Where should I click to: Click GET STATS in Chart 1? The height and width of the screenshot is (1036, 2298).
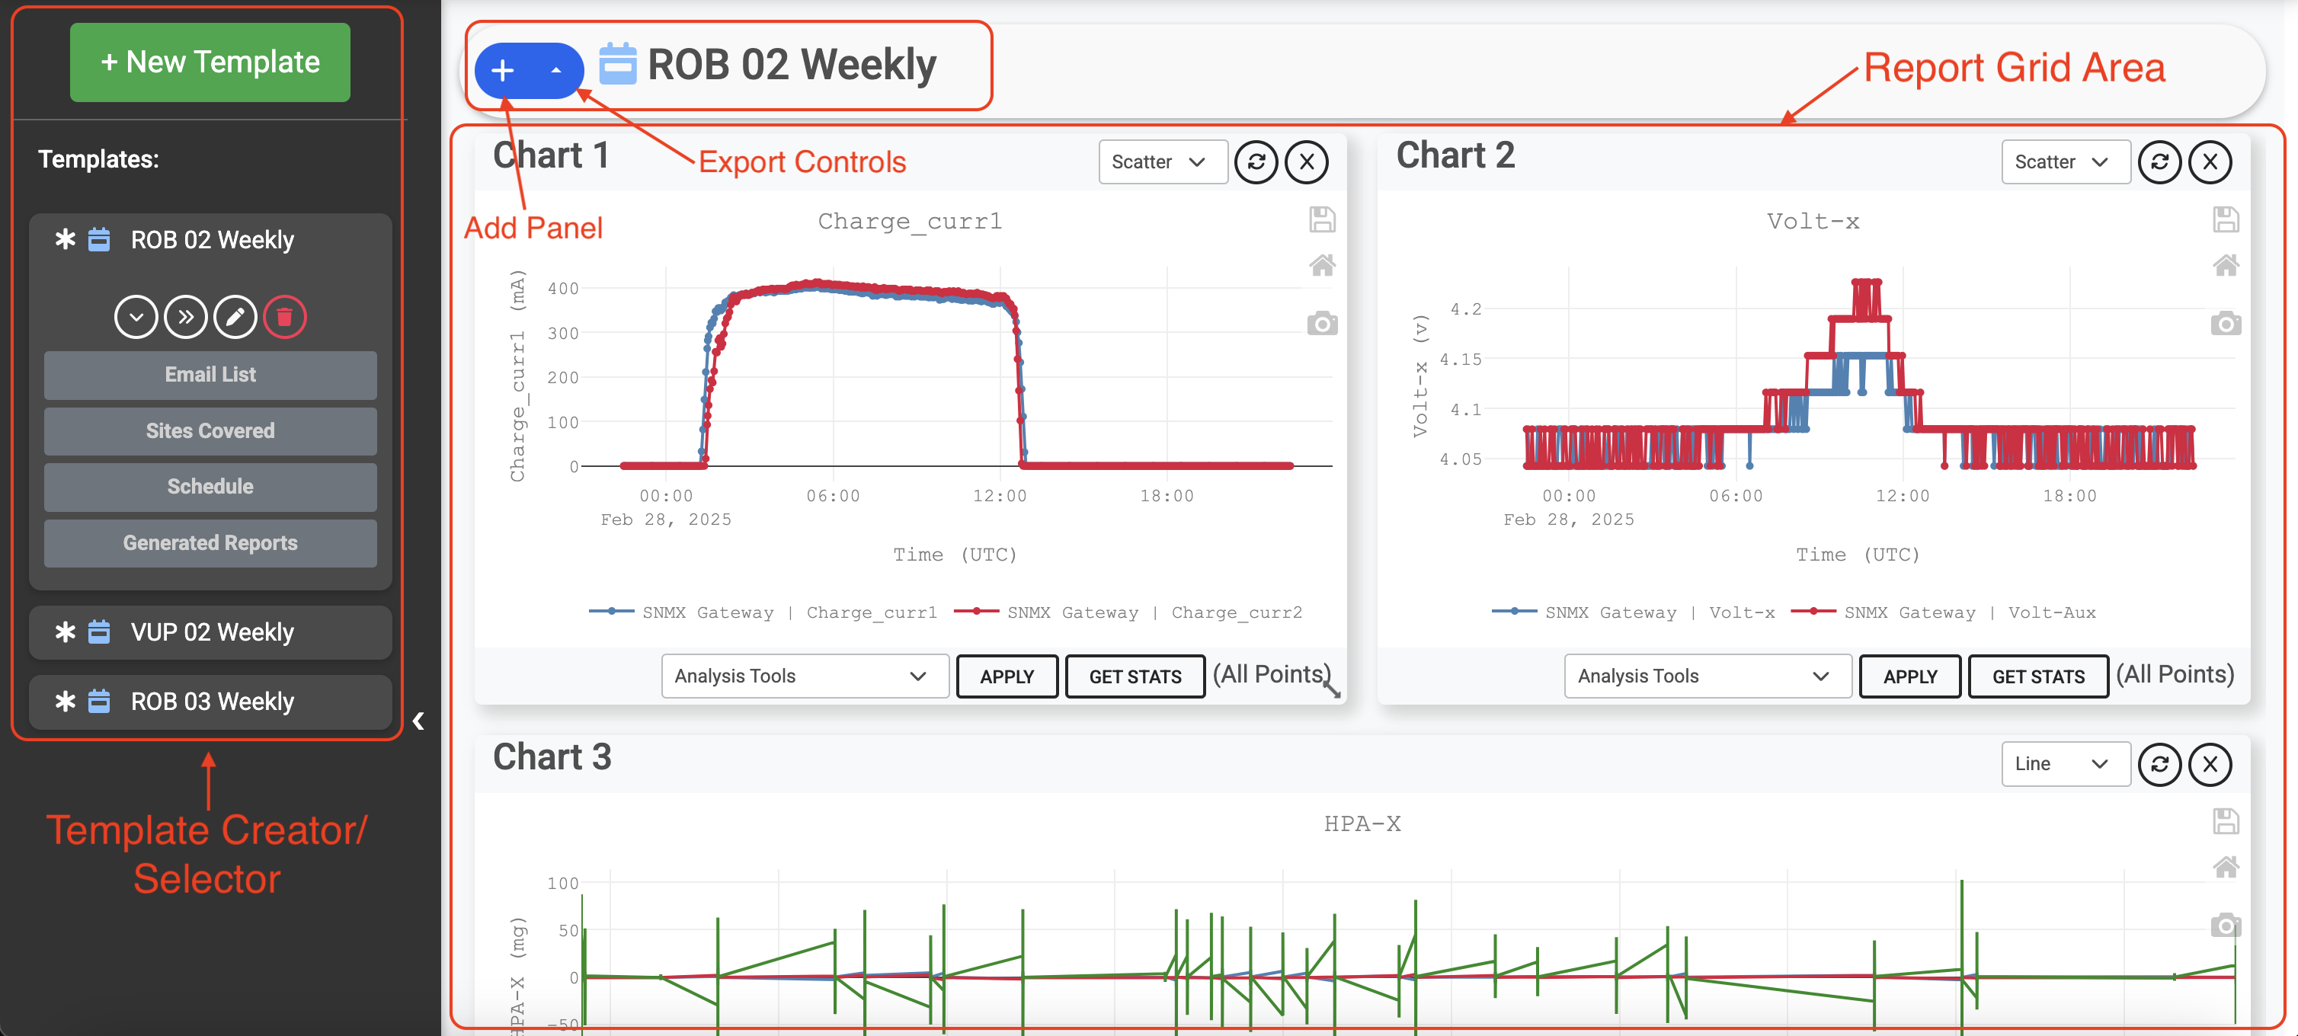click(1134, 676)
